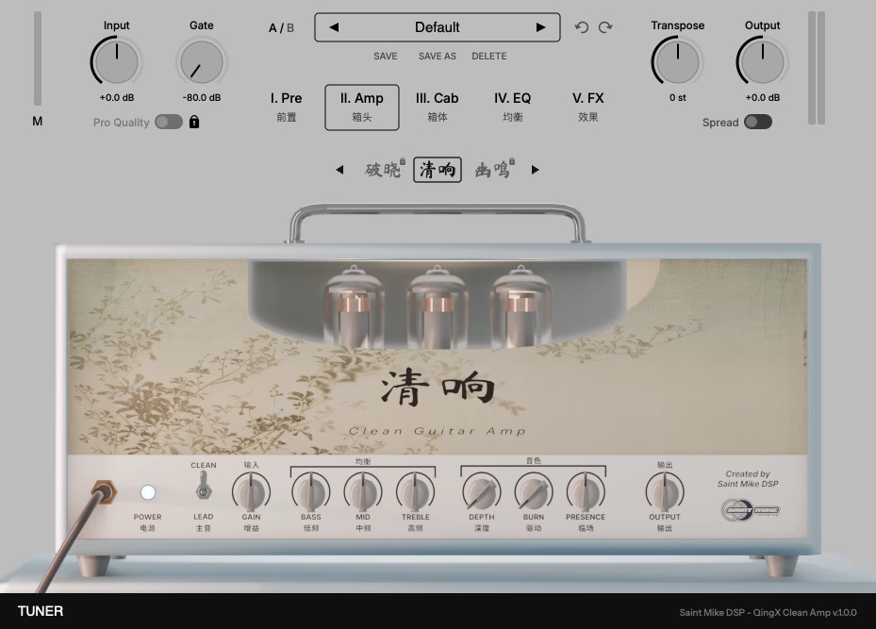Toggle the amp POWER light button
This screenshot has width=876, height=629.
(x=147, y=492)
